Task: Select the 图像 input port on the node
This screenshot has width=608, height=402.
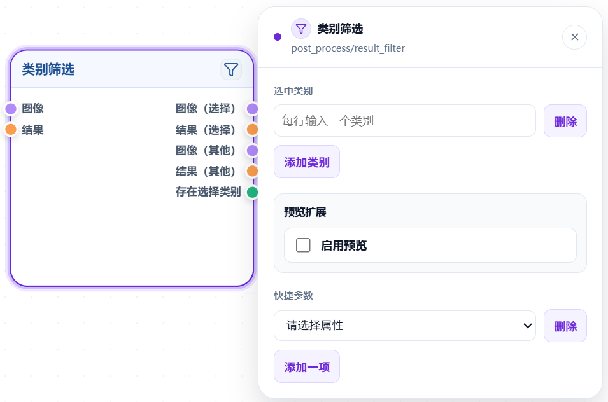Action: click(x=11, y=108)
